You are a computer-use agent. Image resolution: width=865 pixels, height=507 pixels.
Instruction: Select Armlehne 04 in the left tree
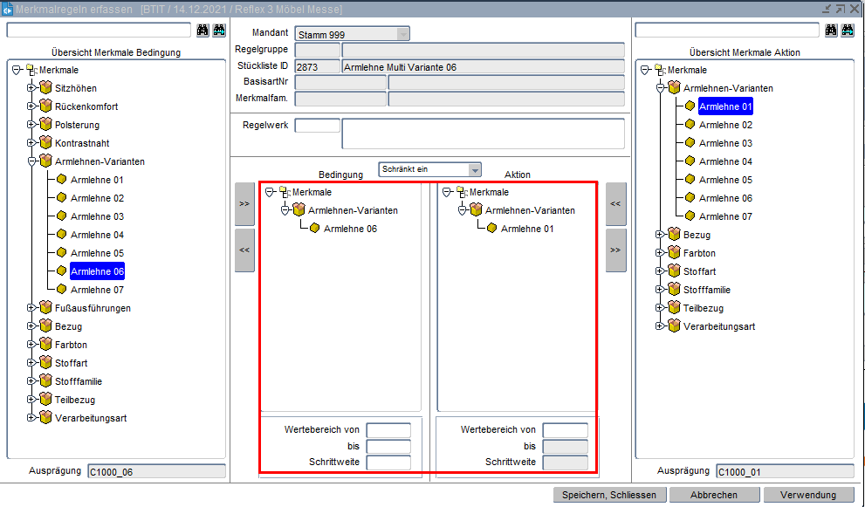click(x=97, y=235)
